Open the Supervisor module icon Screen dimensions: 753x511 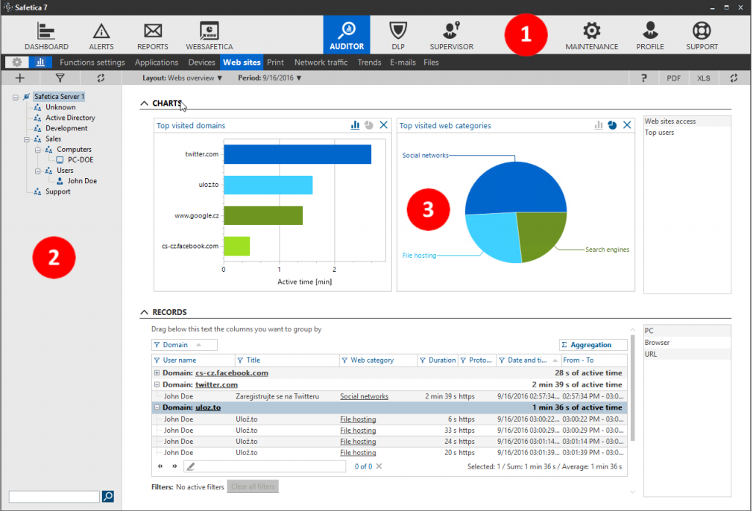[451, 32]
